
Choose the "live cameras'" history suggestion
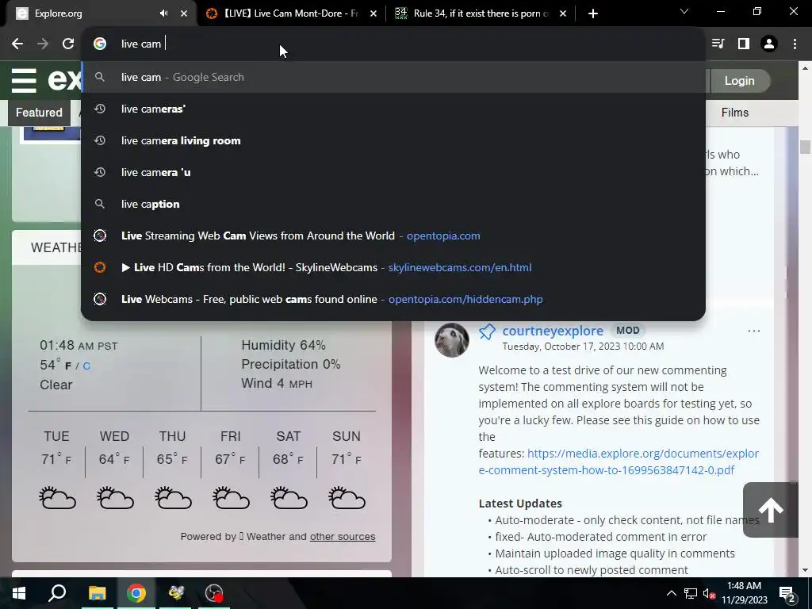pos(393,109)
